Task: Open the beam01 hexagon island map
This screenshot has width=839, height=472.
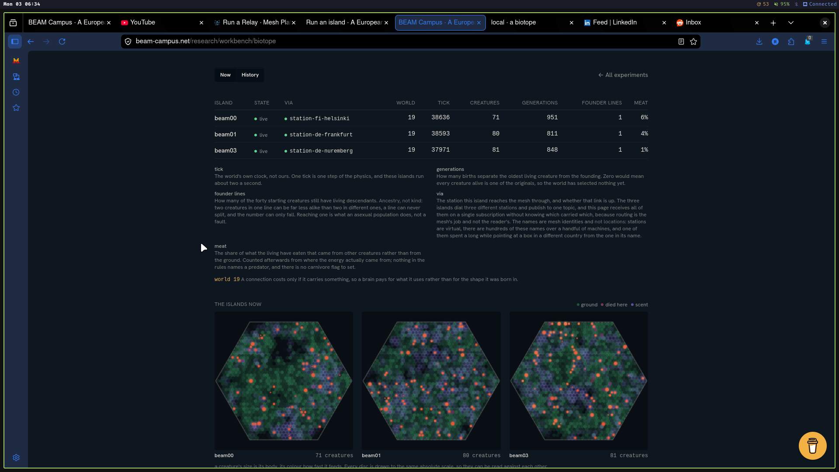Action: pyautogui.click(x=431, y=381)
